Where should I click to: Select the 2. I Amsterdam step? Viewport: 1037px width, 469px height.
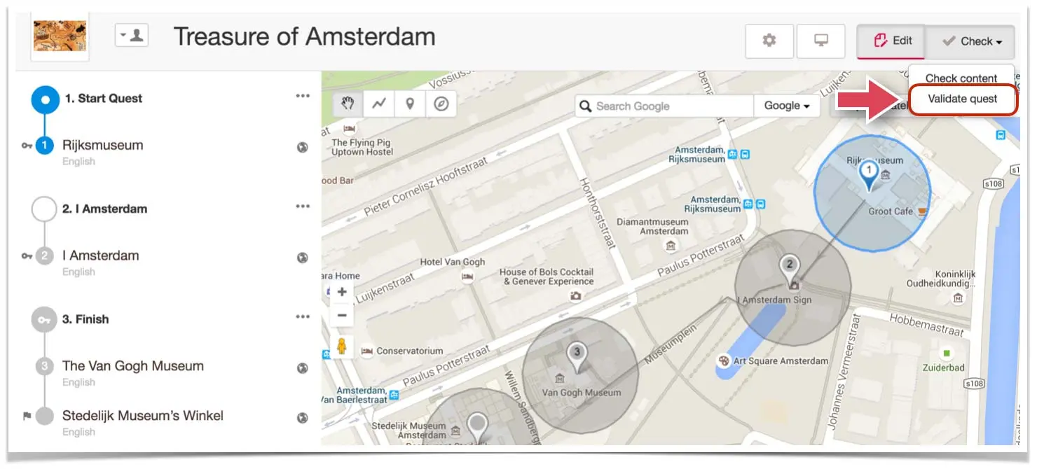[104, 209]
